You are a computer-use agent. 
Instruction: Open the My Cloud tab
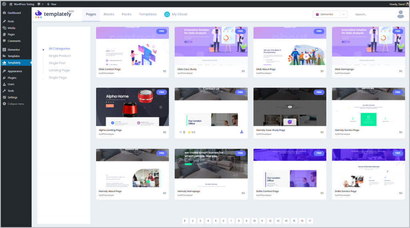tap(176, 14)
